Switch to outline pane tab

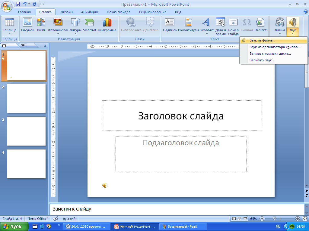[23, 46]
